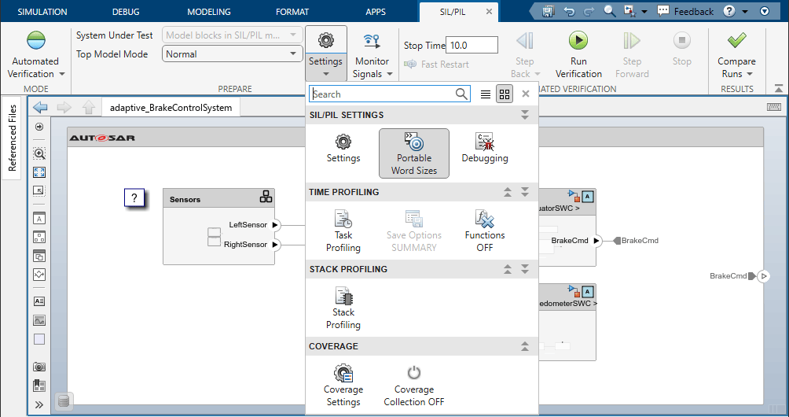Click the screenshot camera icon

click(39, 367)
